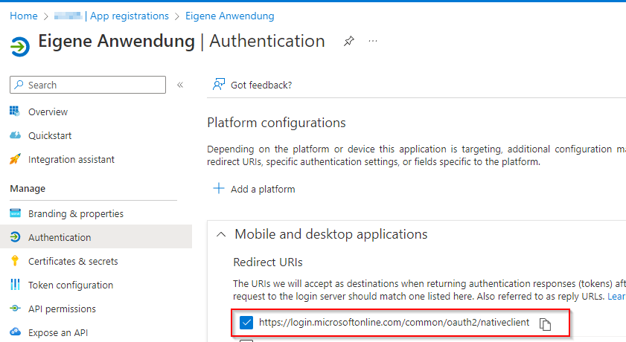The height and width of the screenshot is (342, 626).
Task: Click the Quickstart cloud icon
Action: pyautogui.click(x=15, y=135)
